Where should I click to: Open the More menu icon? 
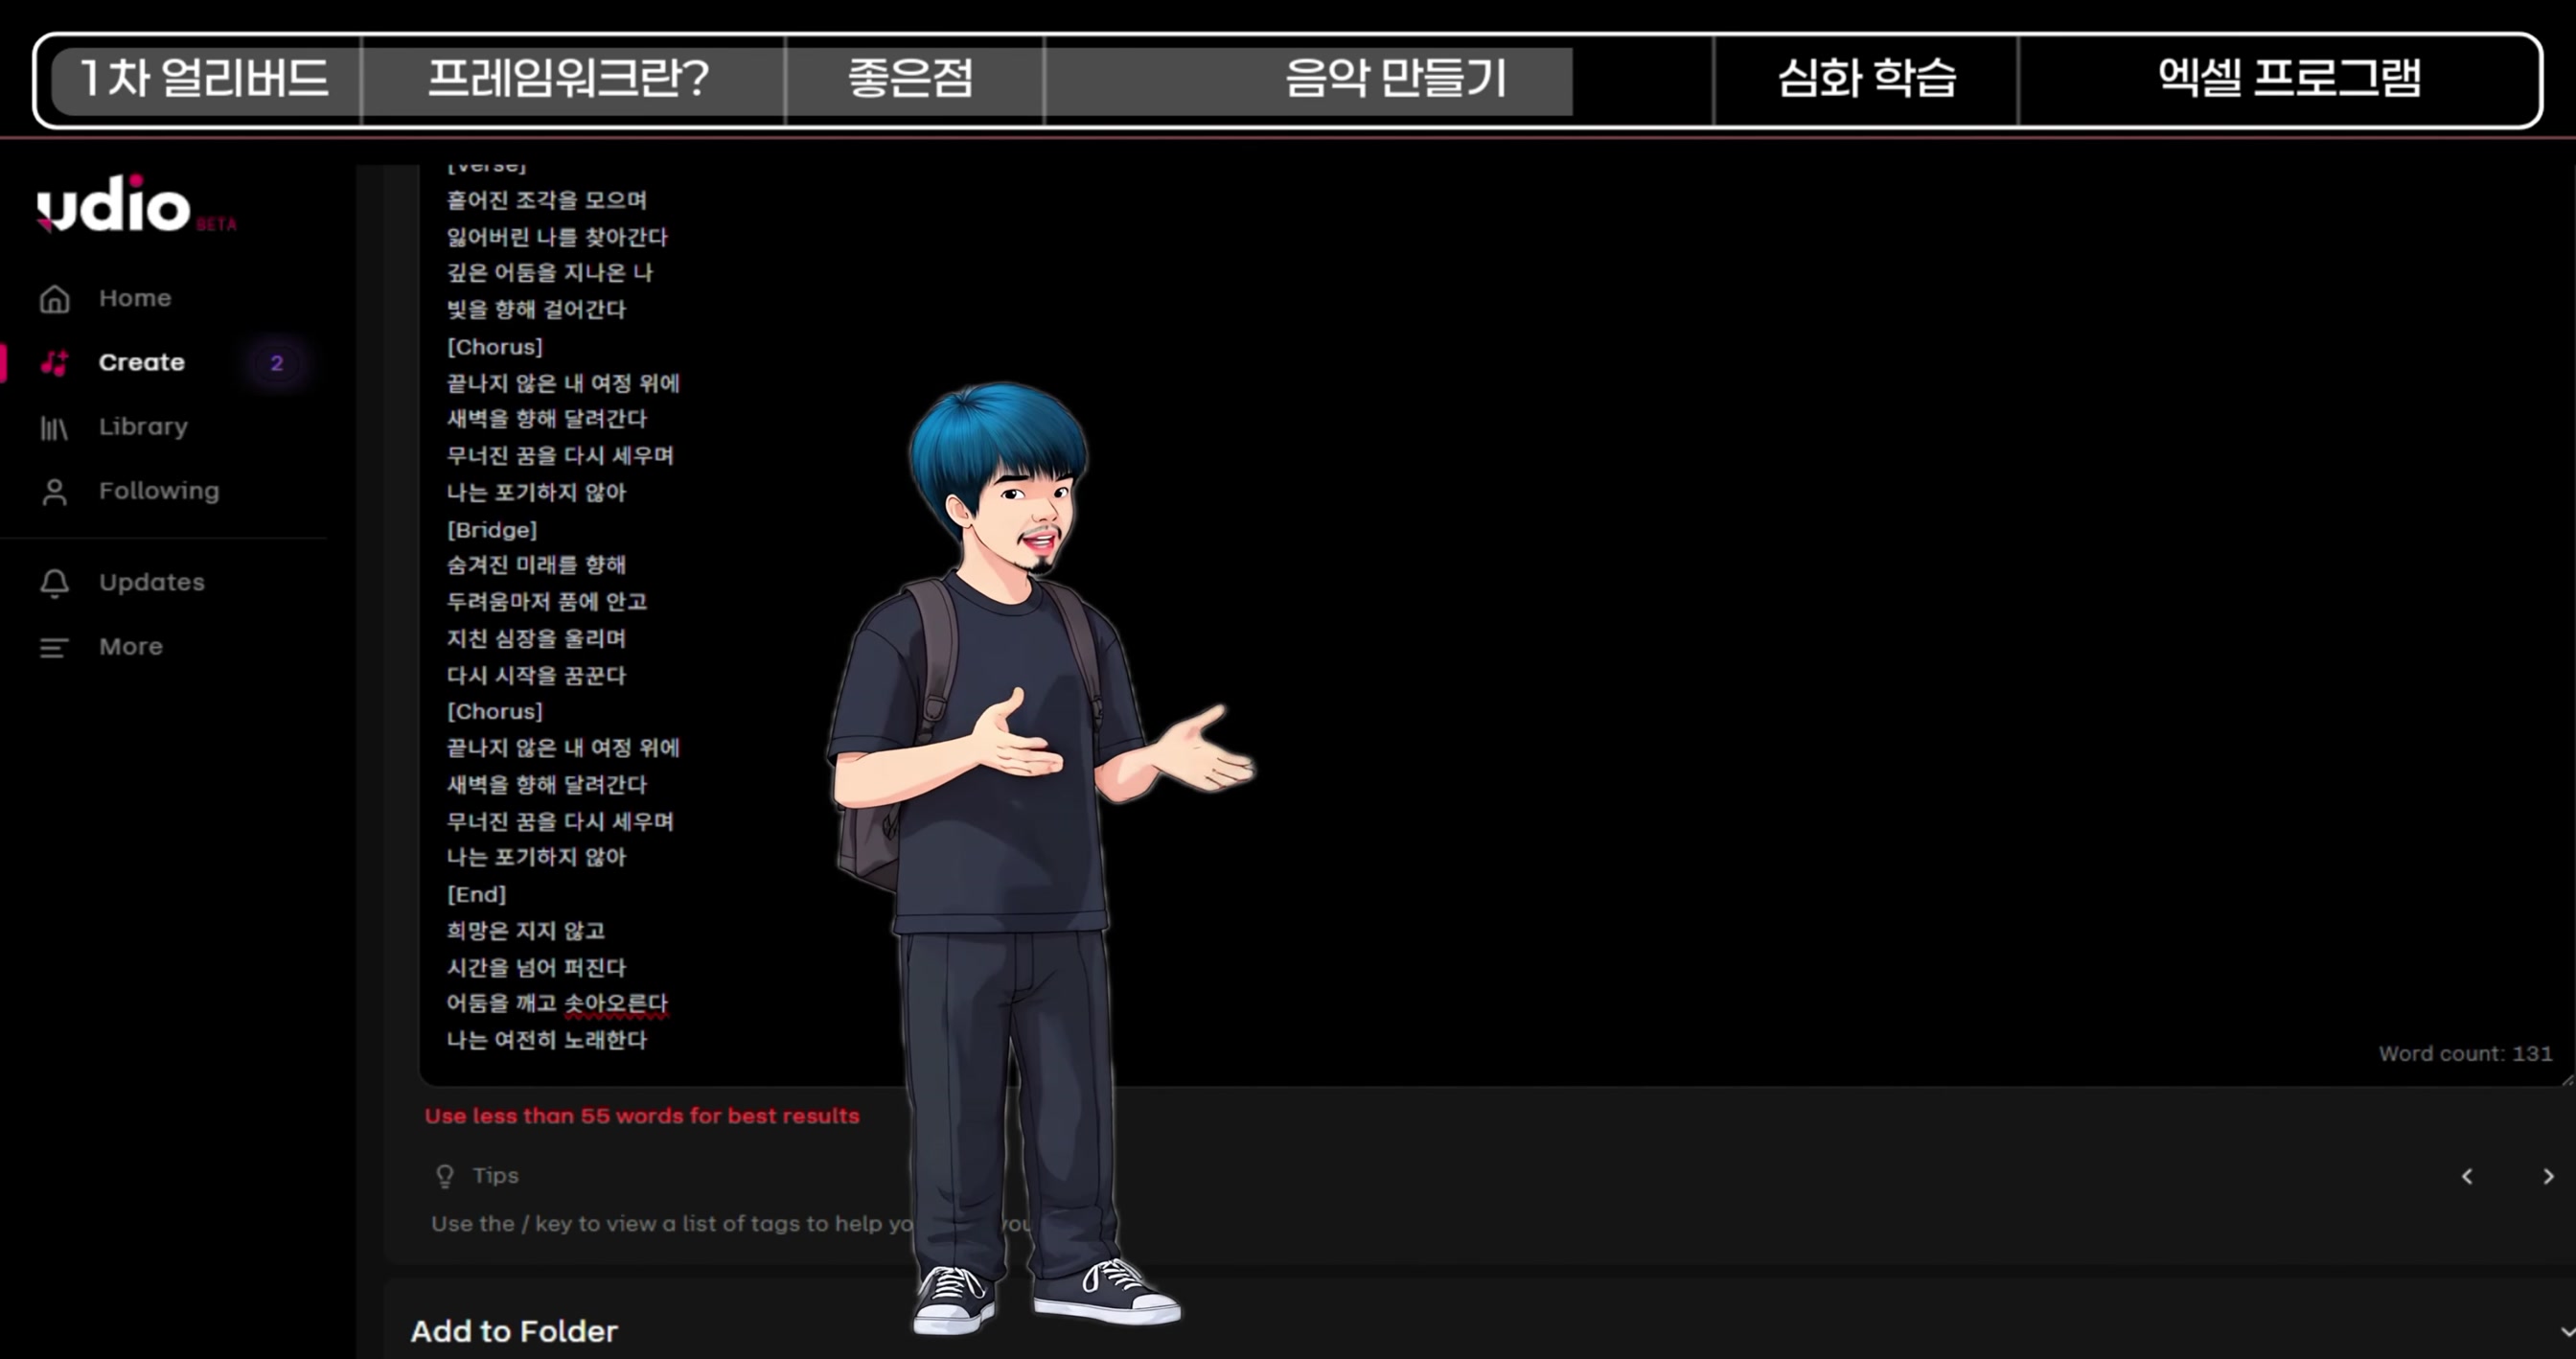pyautogui.click(x=54, y=648)
